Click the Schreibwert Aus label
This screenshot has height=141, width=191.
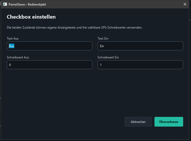tap(18, 57)
